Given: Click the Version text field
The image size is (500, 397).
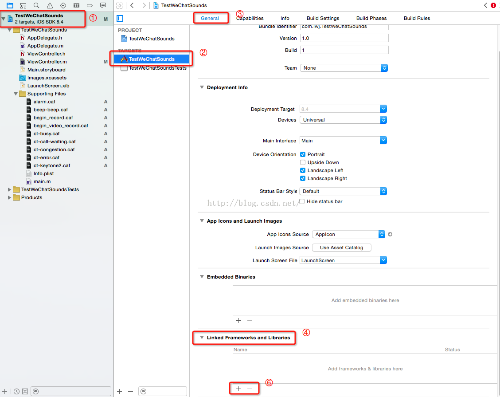Looking at the screenshot, I should [x=344, y=38].
